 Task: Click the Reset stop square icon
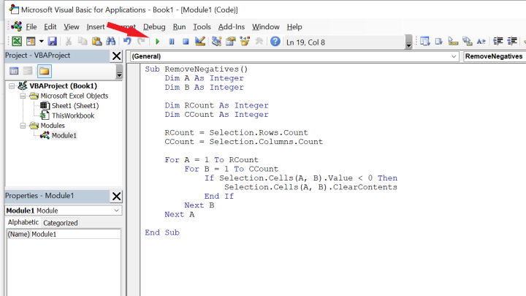pos(186,42)
